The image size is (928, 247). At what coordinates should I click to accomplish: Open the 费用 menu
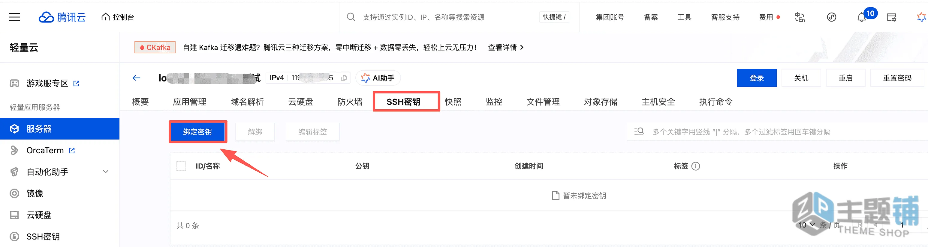tap(766, 17)
